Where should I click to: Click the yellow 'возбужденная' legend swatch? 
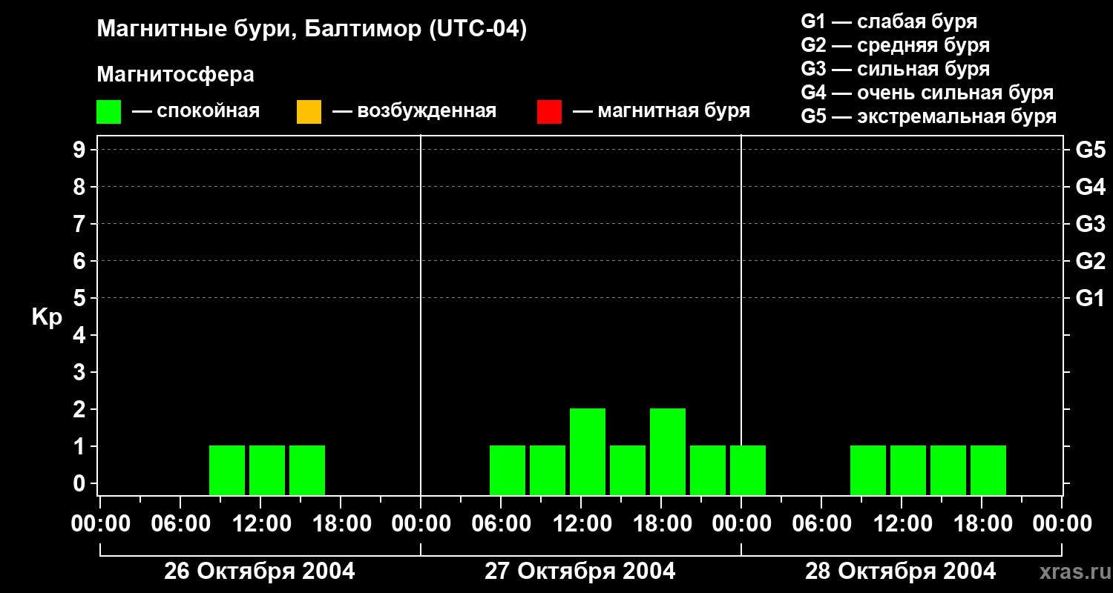coord(309,112)
